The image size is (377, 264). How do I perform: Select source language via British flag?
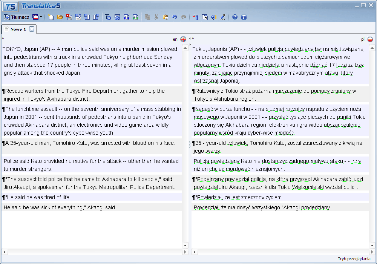pos(183,39)
